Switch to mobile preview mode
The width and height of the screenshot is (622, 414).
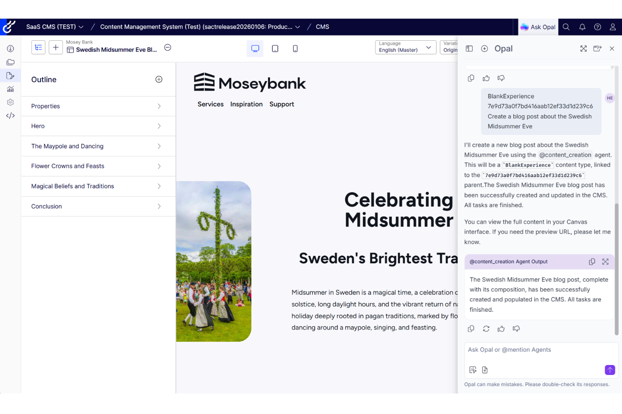pyautogui.click(x=295, y=48)
